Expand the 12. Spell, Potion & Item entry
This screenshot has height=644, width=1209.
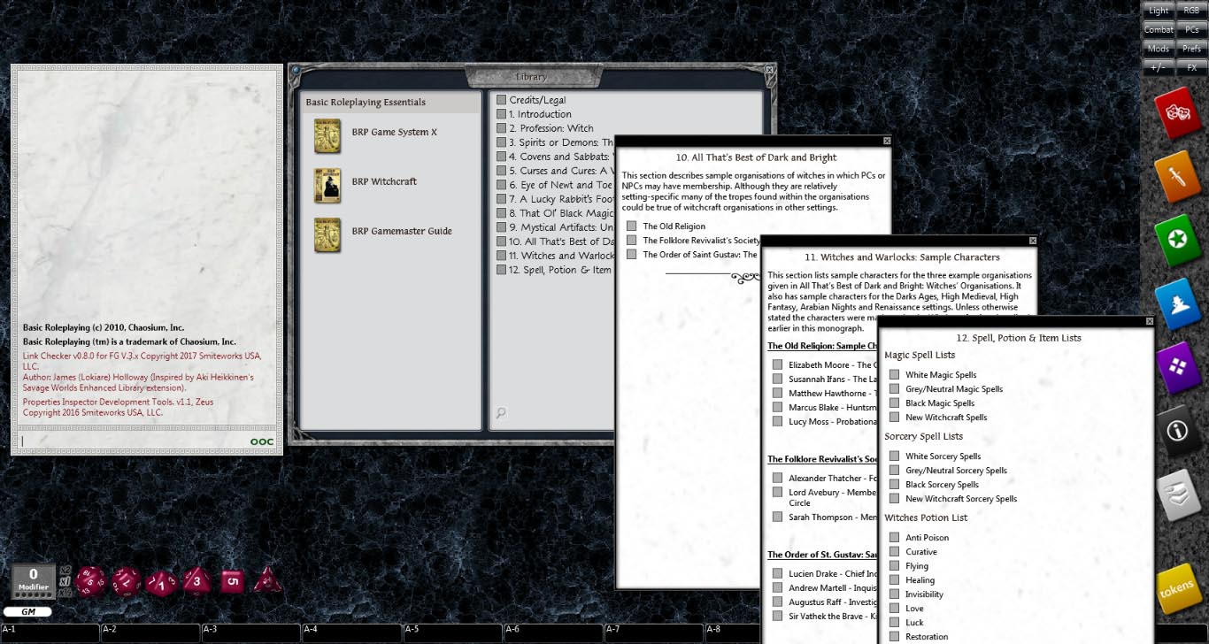pyautogui.click(x=502, y=270)
